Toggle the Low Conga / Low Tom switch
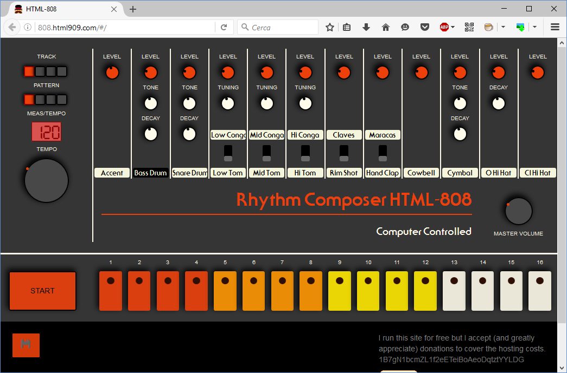The width and height of the screenshot is (567, 373). click(x=228, y=153)
